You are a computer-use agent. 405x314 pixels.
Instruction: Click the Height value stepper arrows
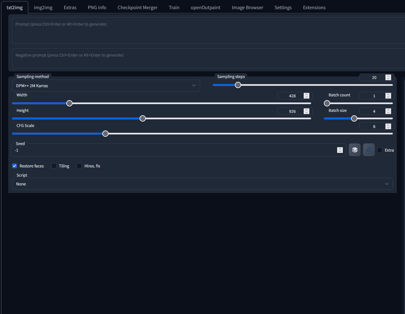(307, 111)
